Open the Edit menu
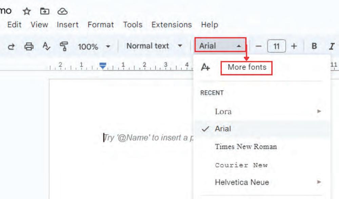The width and height of the screenshot is (339, 199). pyautogui.click(x=14, y=25)
